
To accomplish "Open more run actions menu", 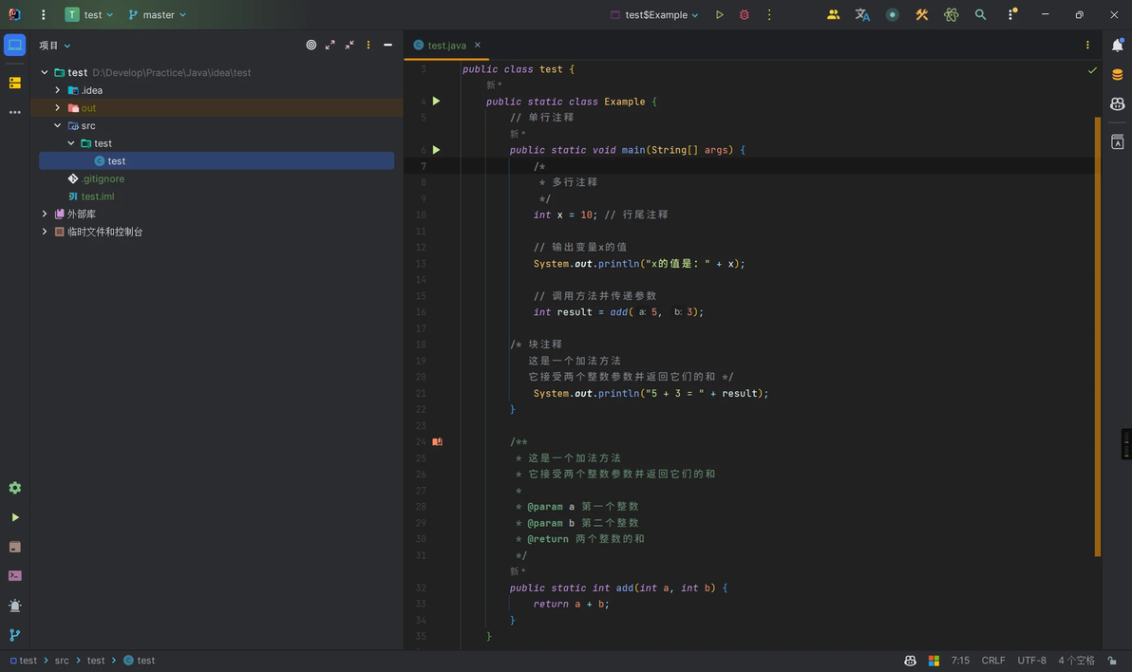I will coord(769,14).
